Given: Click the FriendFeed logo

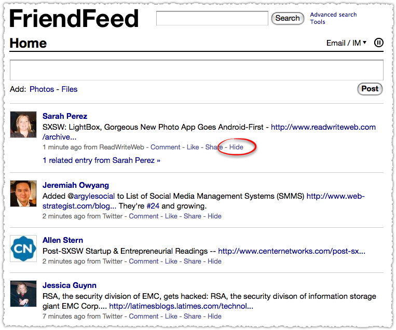Looking at the screenshot, I should (x=74, y=18).
